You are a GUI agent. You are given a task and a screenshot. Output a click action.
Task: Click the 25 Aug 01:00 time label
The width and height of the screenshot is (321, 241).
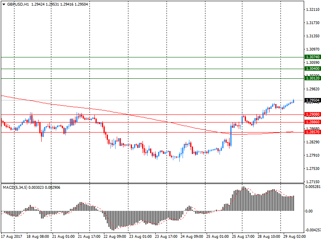(x=217, y=237)
